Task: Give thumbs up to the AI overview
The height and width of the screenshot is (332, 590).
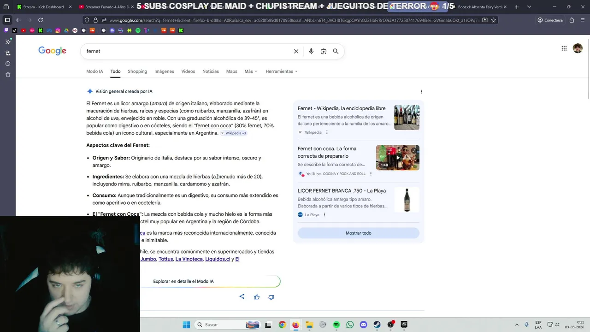Action: 257,297
